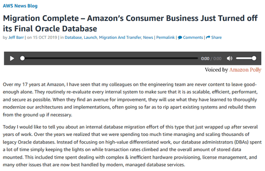Click the Share arrow icon
Image resolution: width=265 pixels, height=171 pixels.
tap(208, 37)
